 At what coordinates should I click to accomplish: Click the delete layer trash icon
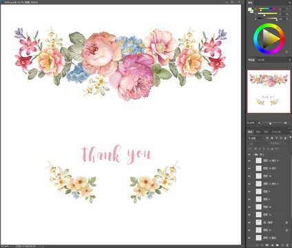pyautogui.click(x=287, y=245)
